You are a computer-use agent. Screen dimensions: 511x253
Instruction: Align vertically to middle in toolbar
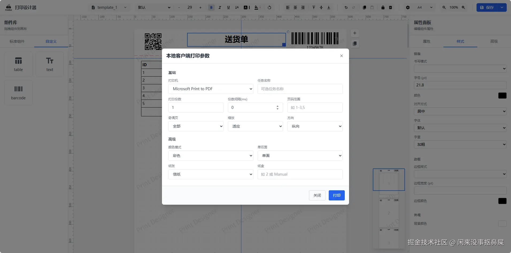click(x=321, y=7)
